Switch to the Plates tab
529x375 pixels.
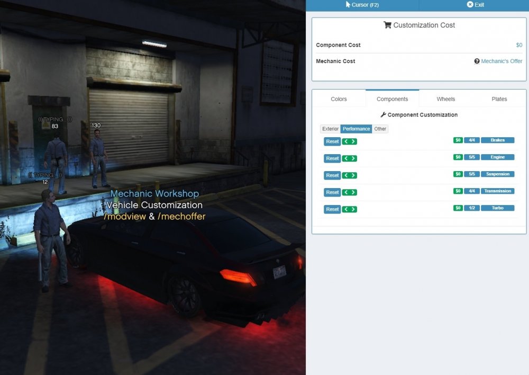[499, 99]
